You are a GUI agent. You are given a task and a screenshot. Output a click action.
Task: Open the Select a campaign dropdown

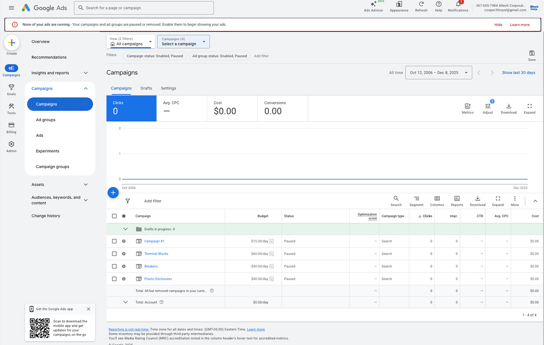tap(183, 42)
